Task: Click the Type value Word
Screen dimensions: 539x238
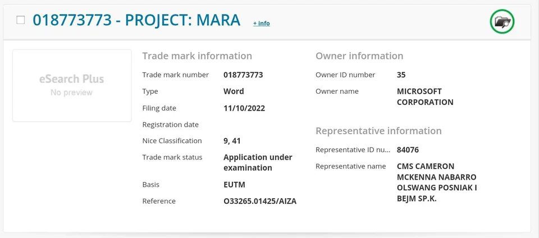Action: click(x=234, y=91)
